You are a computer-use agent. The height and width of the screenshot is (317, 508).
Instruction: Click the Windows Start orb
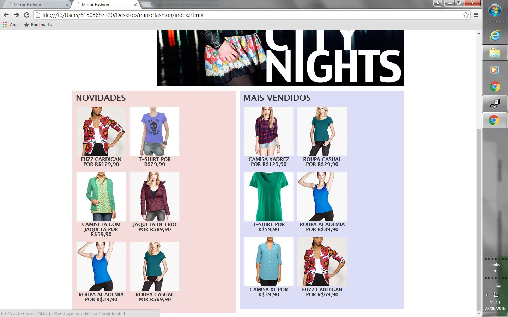pos(495,10)
